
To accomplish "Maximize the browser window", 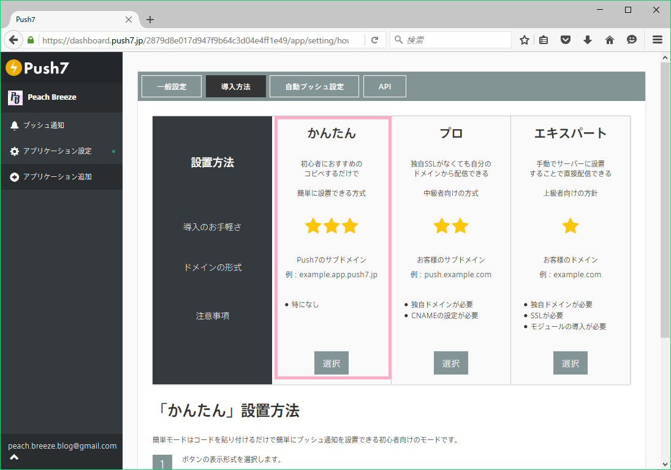I will (x=627, y=9).
